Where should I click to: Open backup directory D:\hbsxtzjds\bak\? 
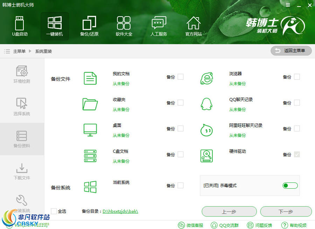pyautogui.click(x=120, y=211)
